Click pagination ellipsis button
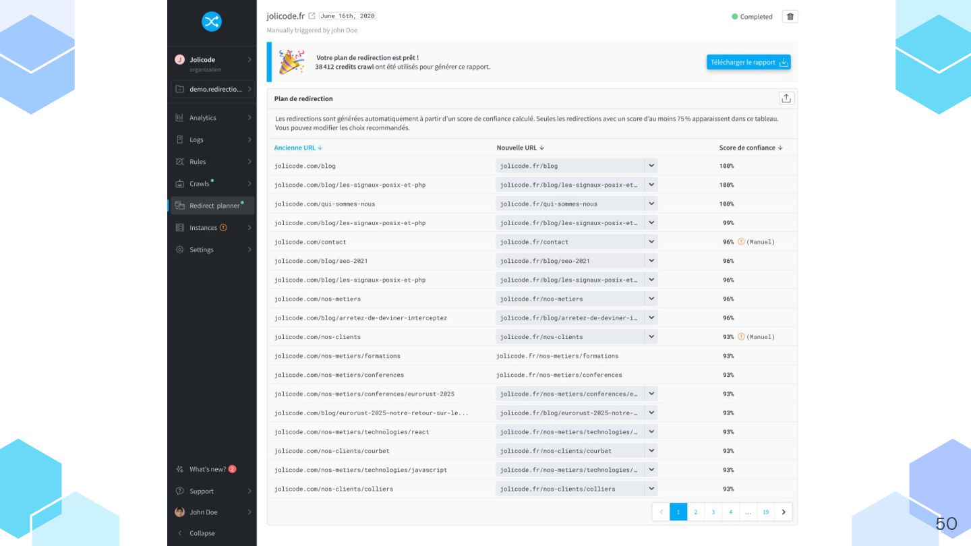Screen dimensions: 971x546 pyautogui.click(x=748, y=512)
